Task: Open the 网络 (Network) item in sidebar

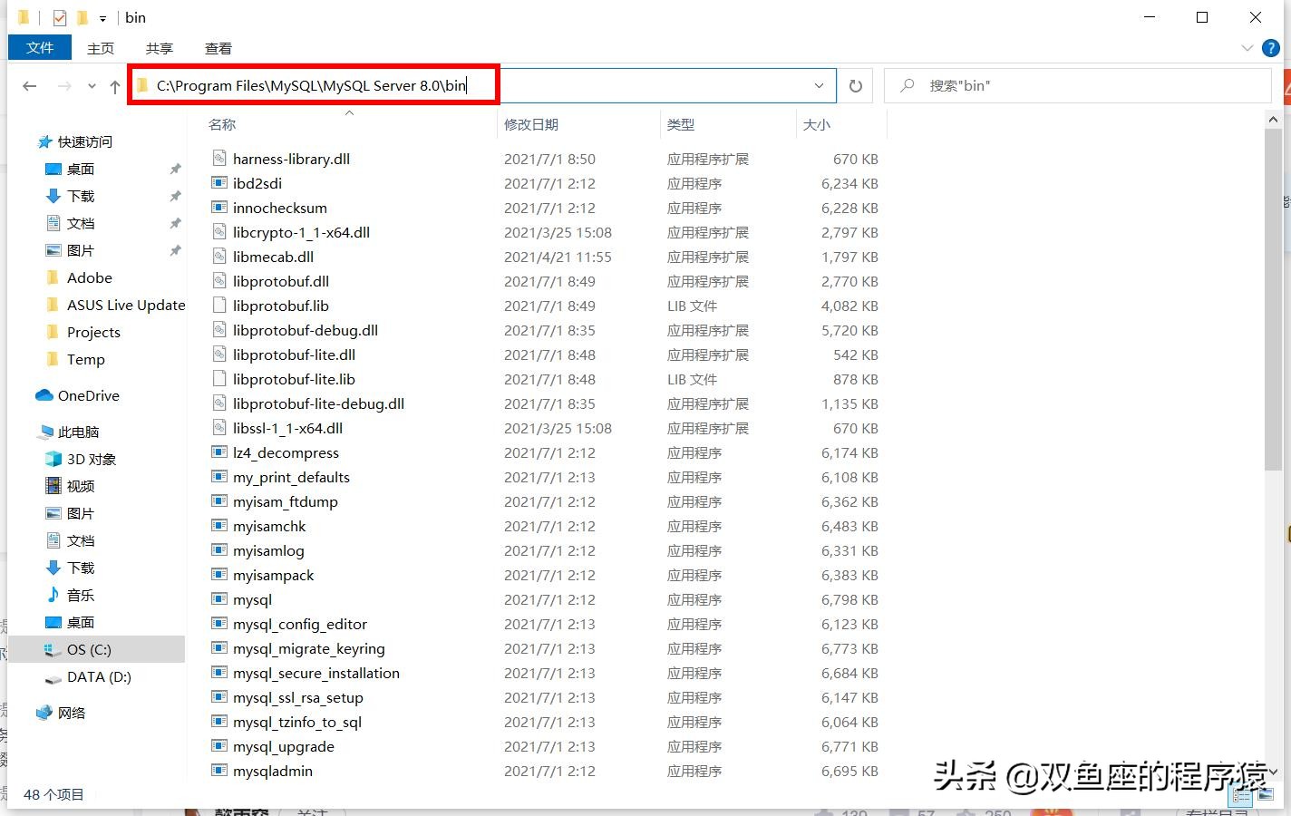Action: [71, 713]
